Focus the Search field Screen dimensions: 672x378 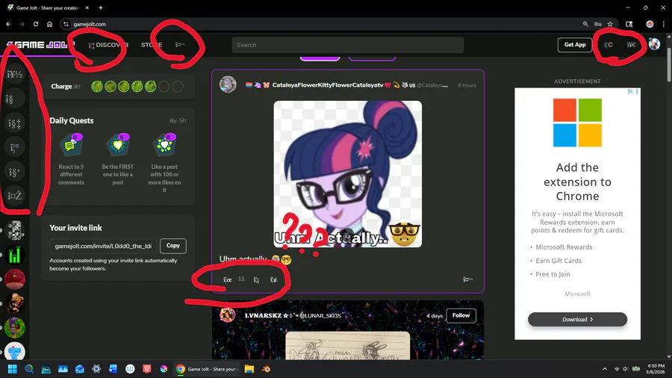(347, 45)
